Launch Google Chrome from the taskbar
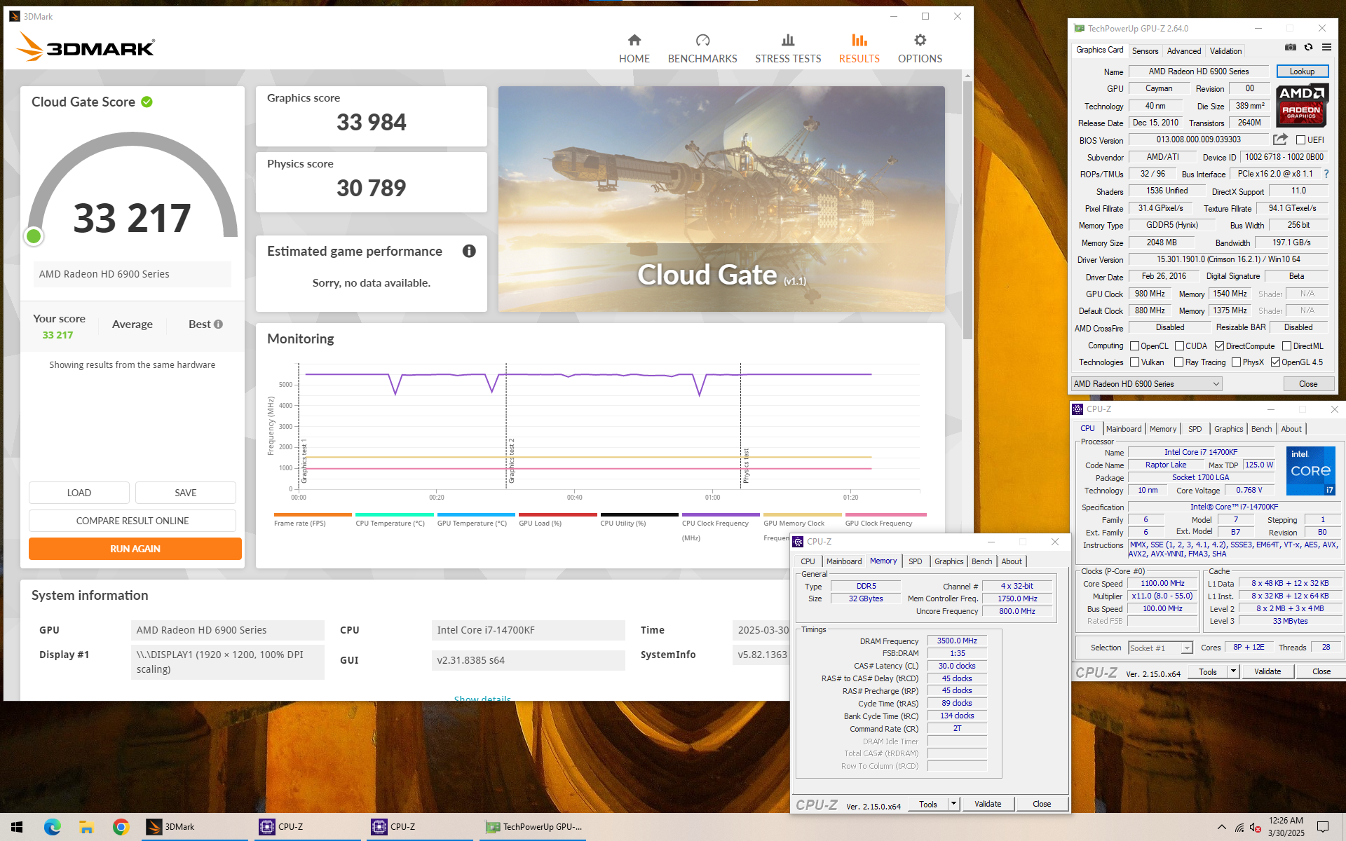 coord(121,827)
